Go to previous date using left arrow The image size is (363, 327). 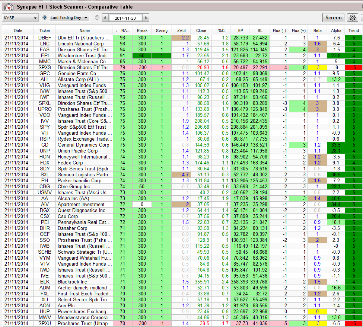pyautogui.click(x=105, y=17)
